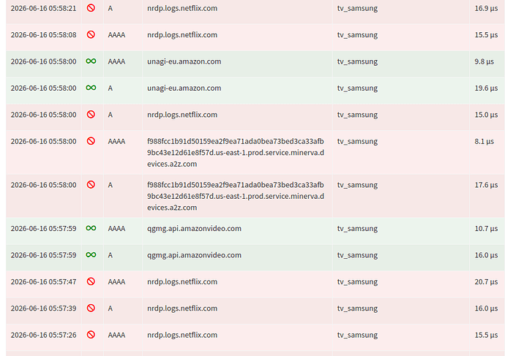
Task: Click blocked icon in 05:57:47 netflix row
Action: coord(91,281)
